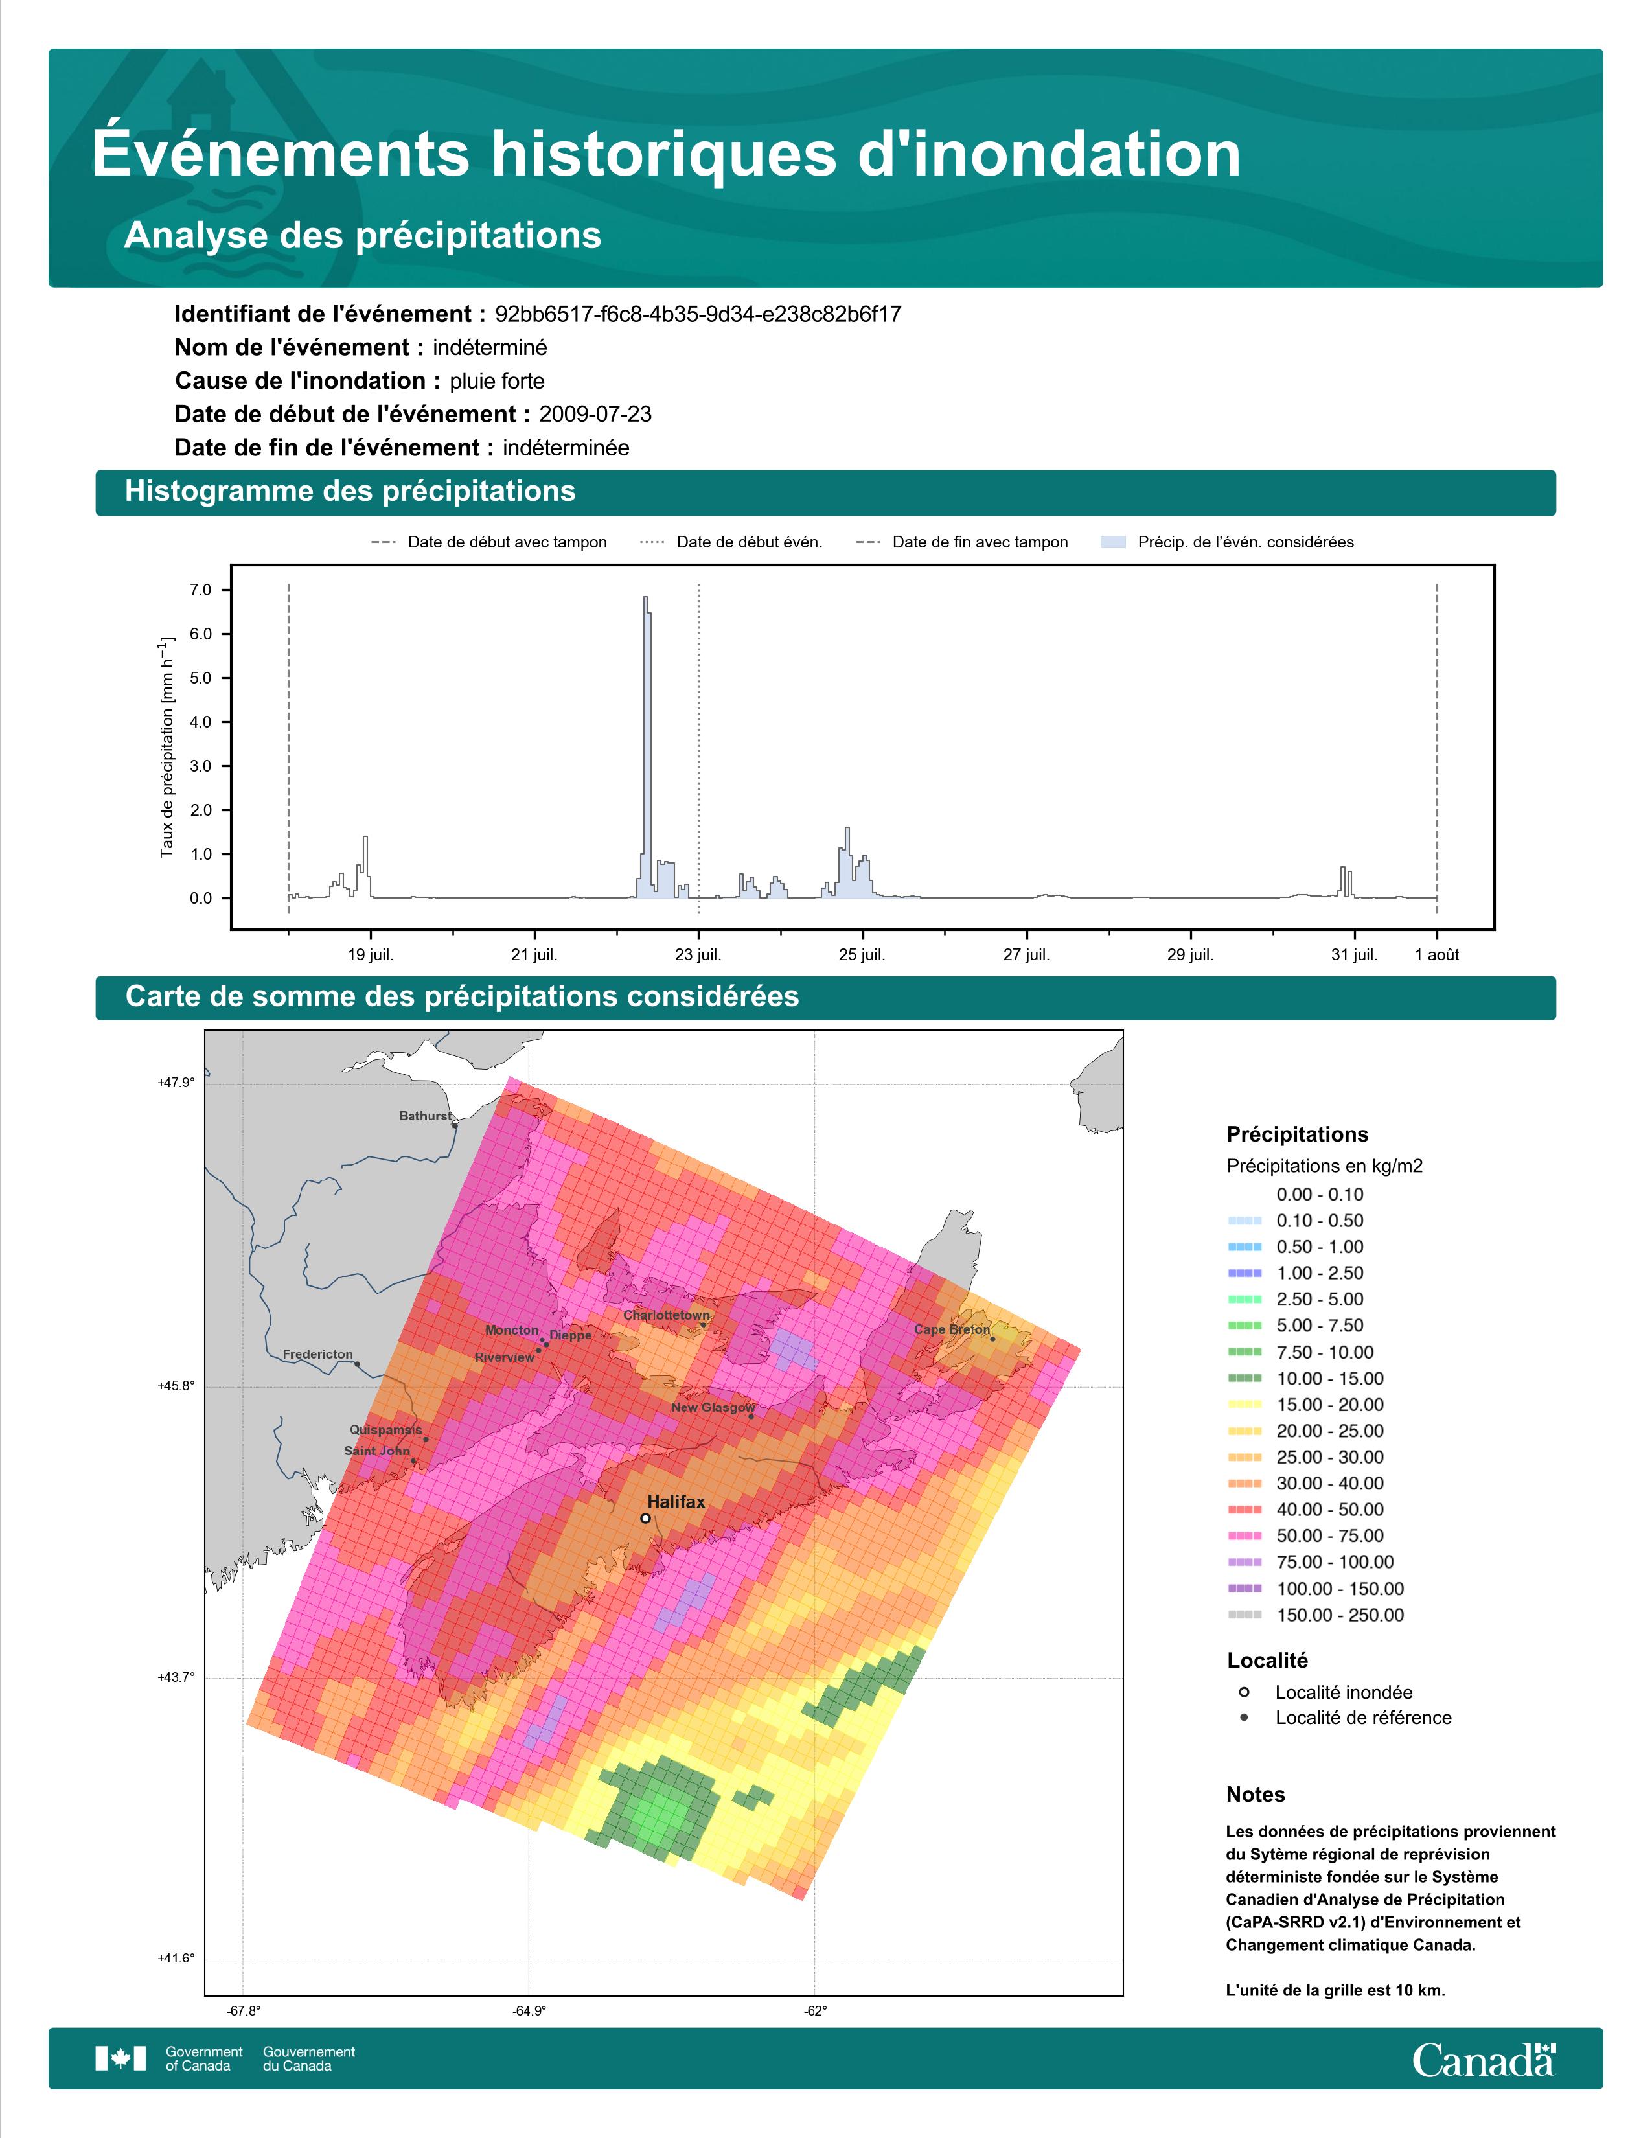The height and width of the screenshot is (2138, 1652).
Task: Click the Canada wordmark in the footer
Action: click(x=1484, y=2059)
